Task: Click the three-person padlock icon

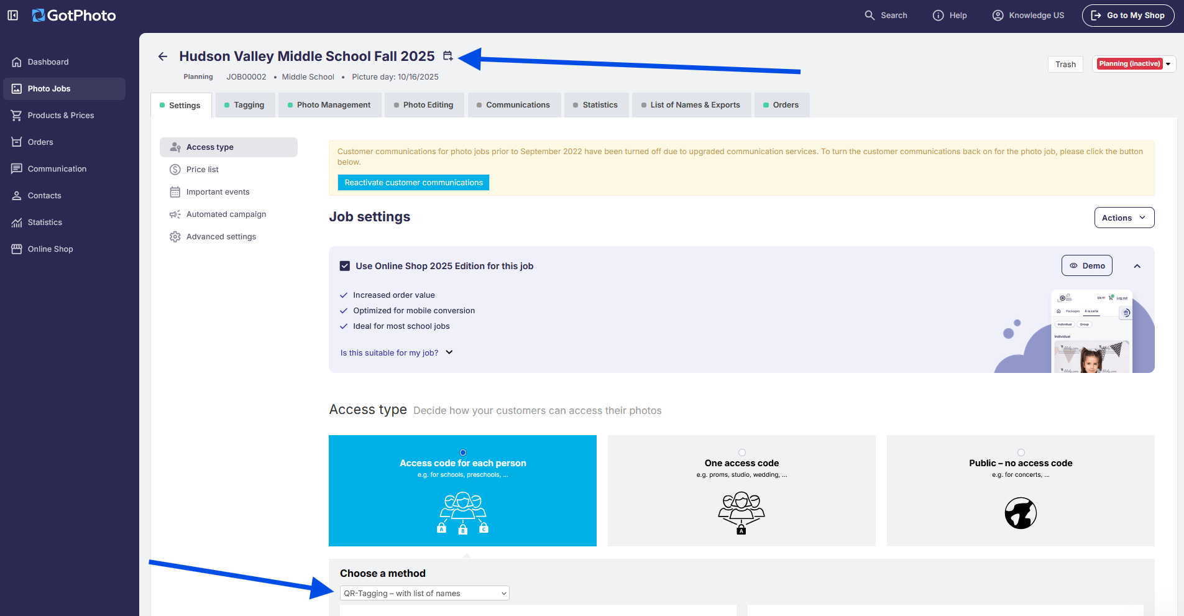Action: (x=463, y=513)
